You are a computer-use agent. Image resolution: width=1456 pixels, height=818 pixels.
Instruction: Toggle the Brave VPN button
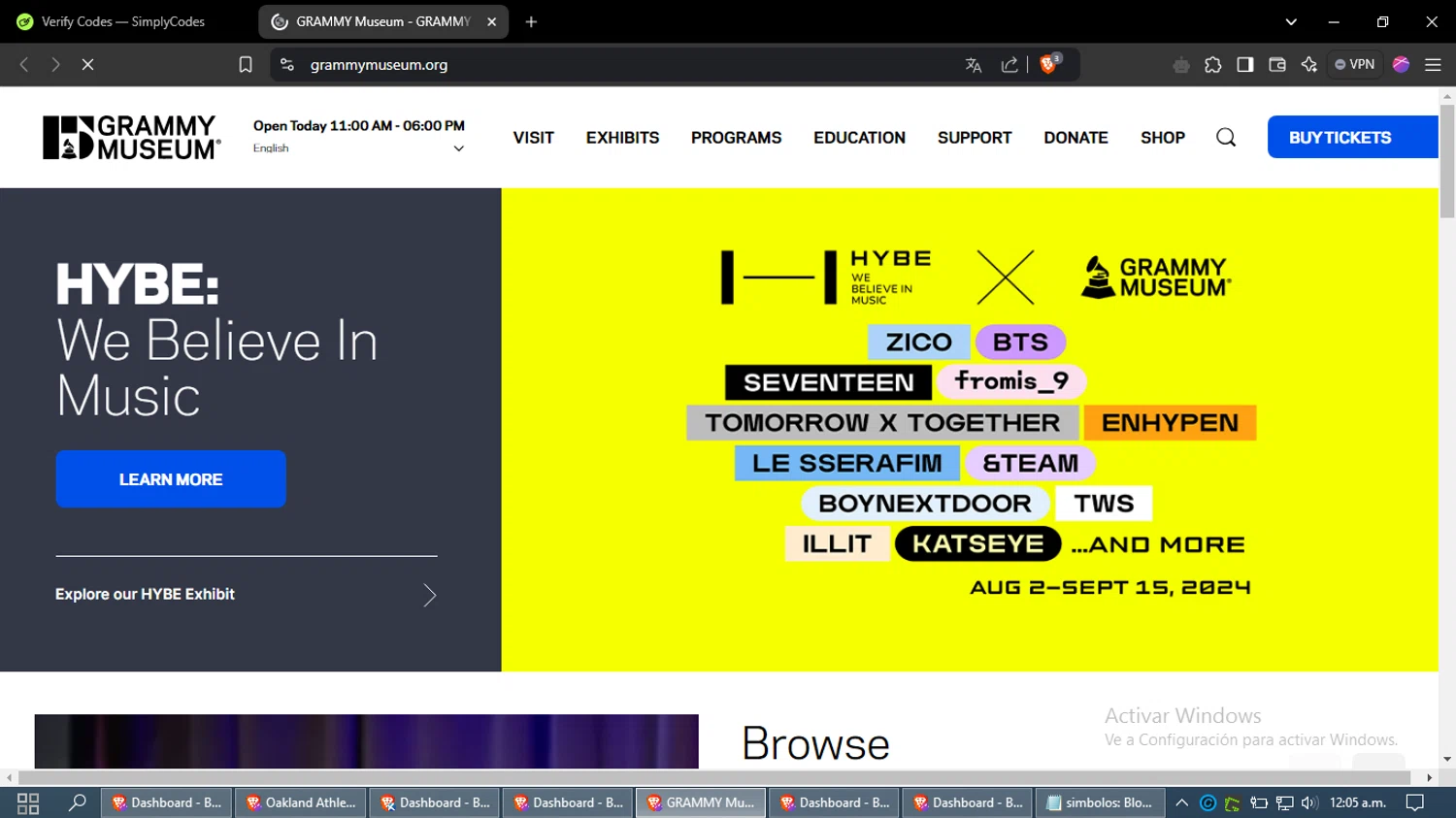pos(1355,65)
